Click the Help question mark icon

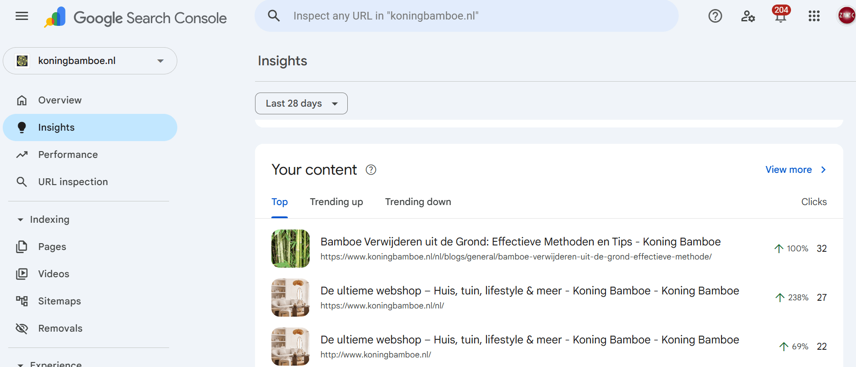[x=715, y=16]
